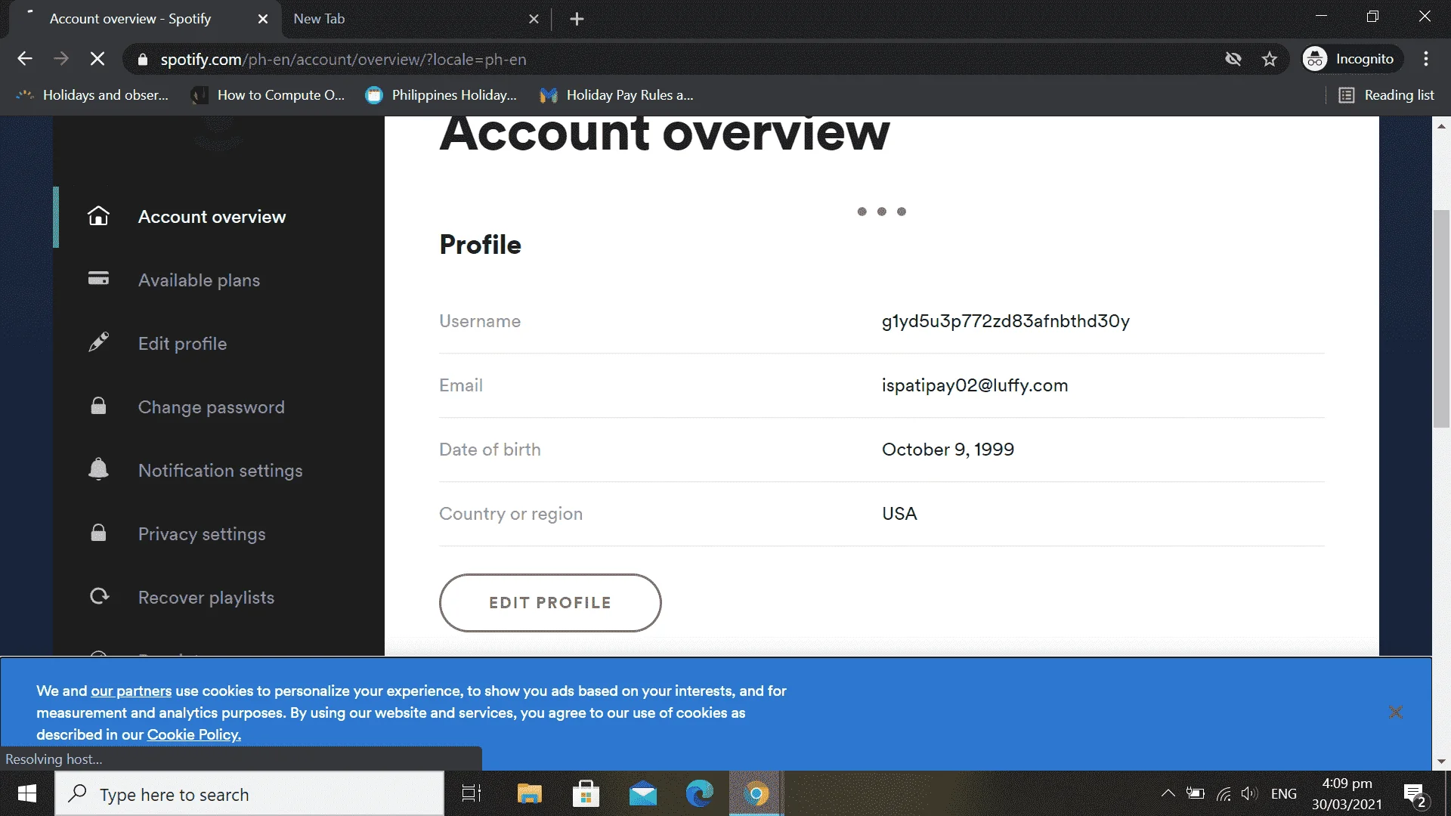
Task: Dismiss the cookie banner with X
Action: pyautogui.click(x=1396, y=712)
